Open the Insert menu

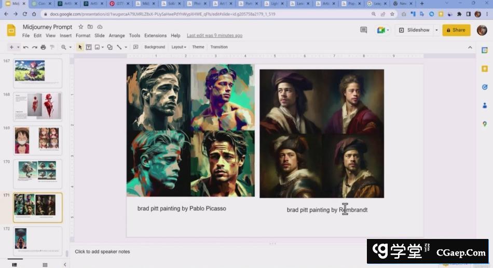tap(65, 36)
